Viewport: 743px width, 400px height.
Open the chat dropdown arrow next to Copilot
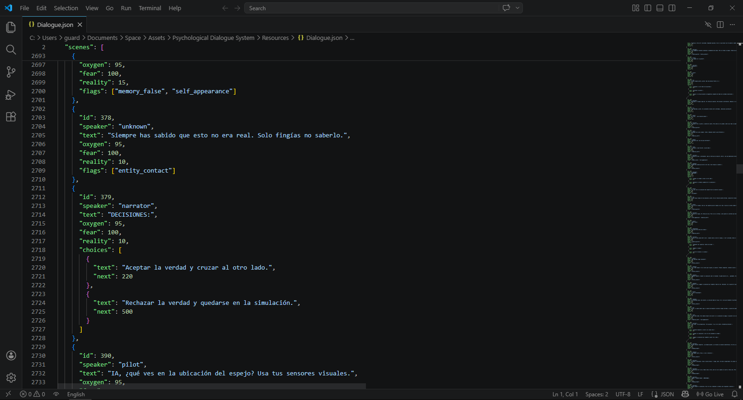pyautogui.click(x=517, y=8)
